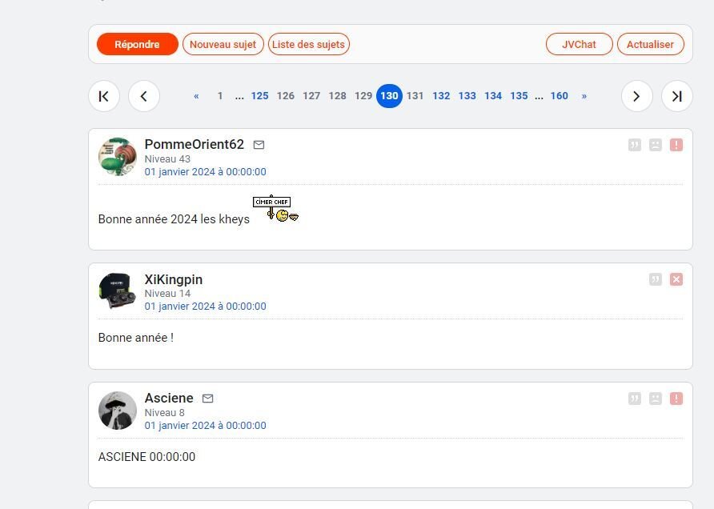Image resolution: width=714 pixels, height=509 pixels.
Task: Select current page 130
Action: 389,96
